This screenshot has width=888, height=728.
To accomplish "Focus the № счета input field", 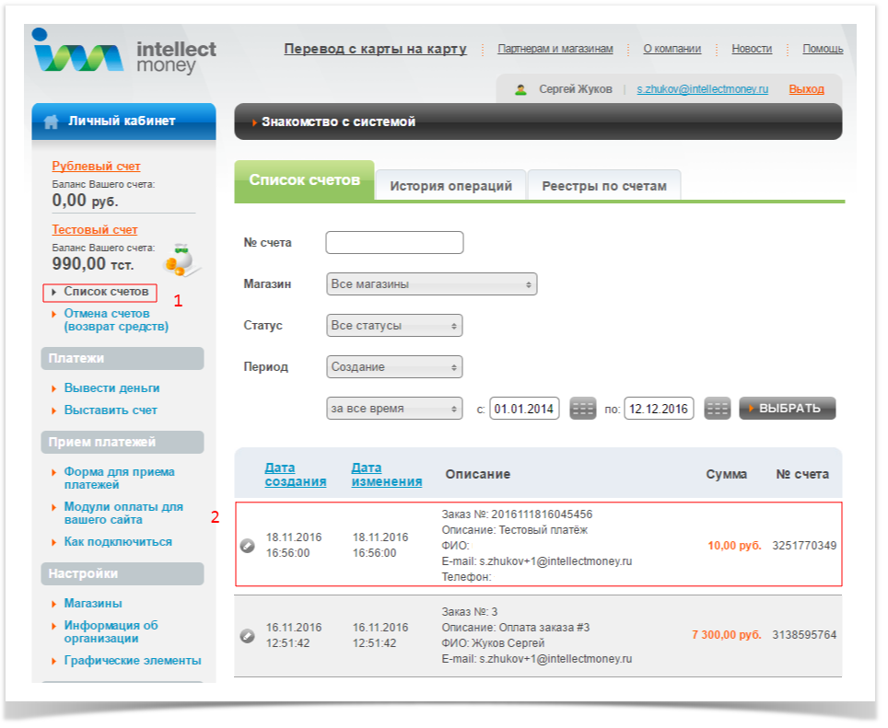I will pyautogui.click(x=394, y=243).
